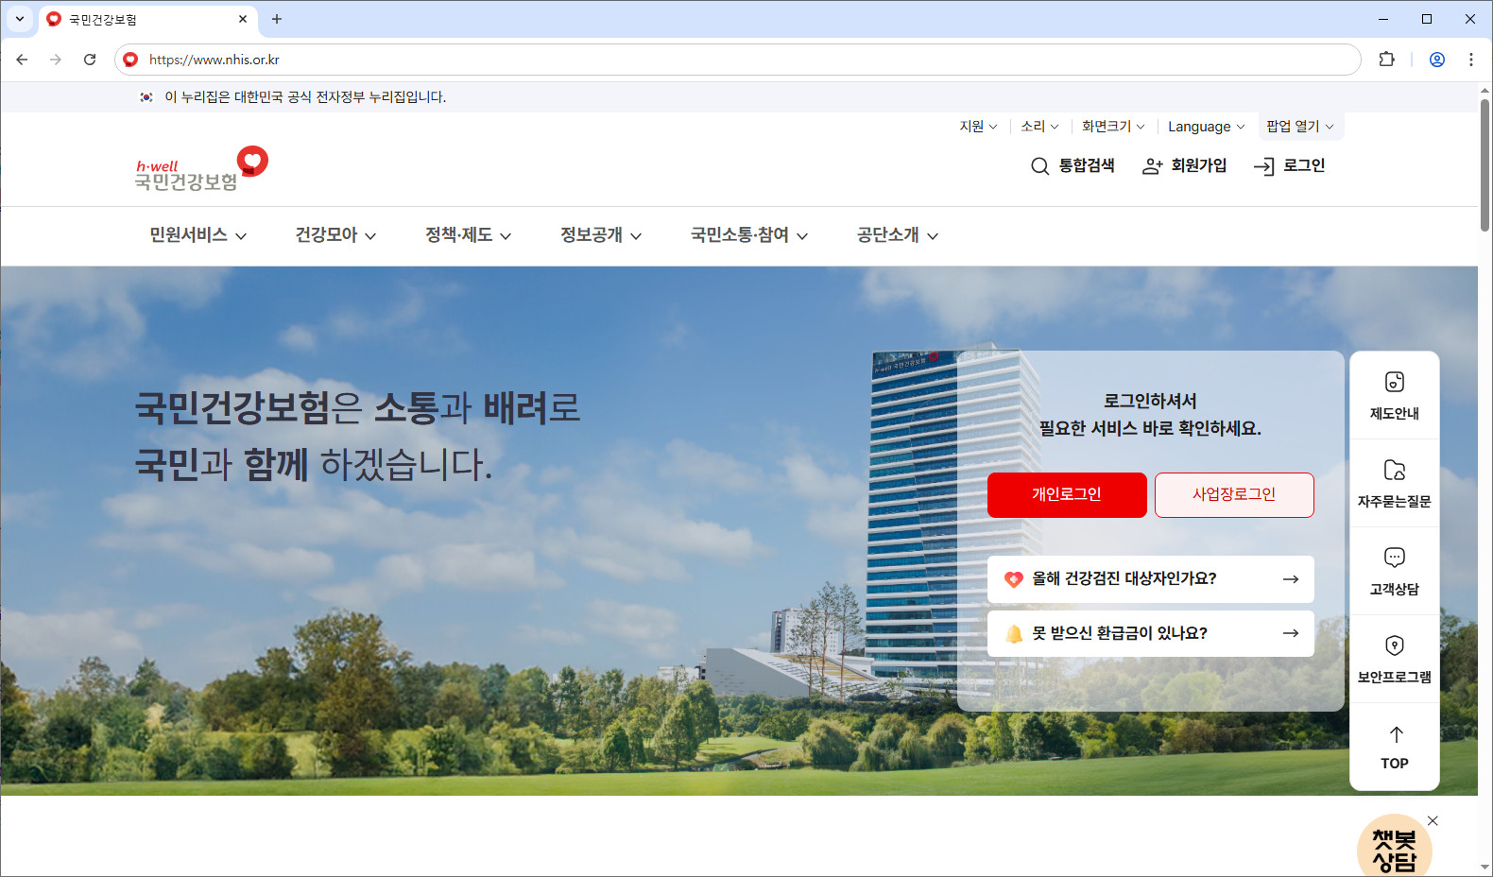The width and height of the screenshot is (1493, 877).
Task: Open the browser profile icon
Action: pyautogui.click(x=1437, y=60)
